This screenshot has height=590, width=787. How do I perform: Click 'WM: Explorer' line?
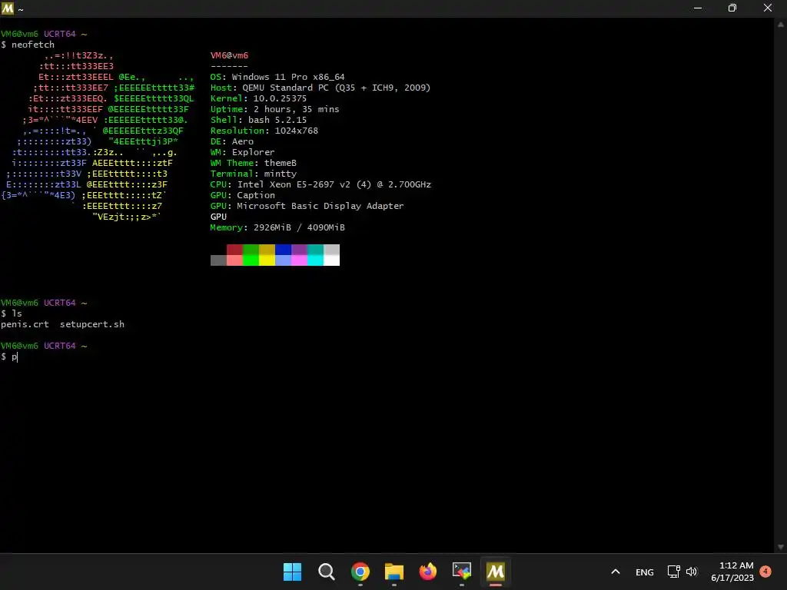pos(242,152)
